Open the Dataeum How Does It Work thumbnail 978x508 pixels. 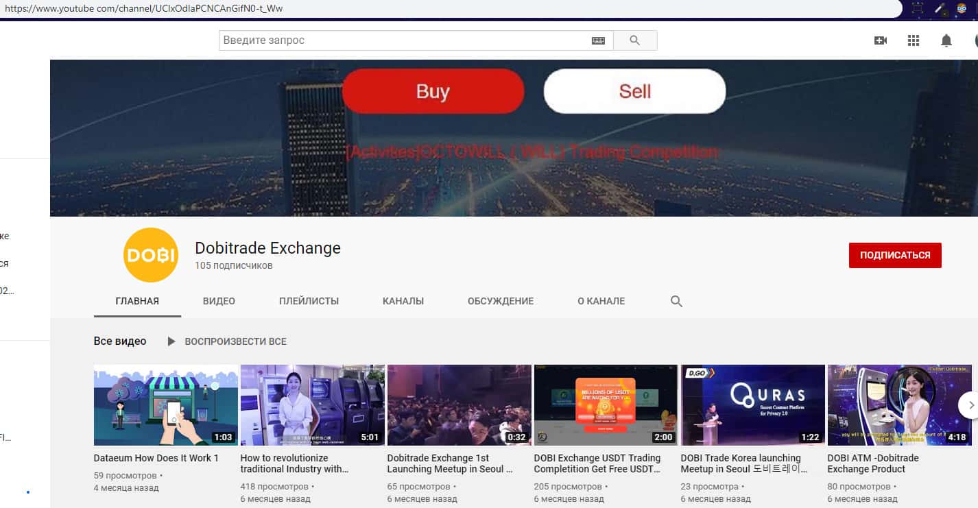[x=166, y=405]
